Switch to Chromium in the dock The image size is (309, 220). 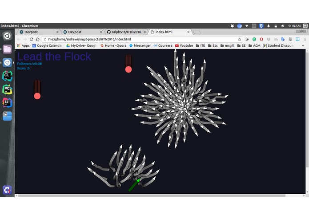pos(7,63)
